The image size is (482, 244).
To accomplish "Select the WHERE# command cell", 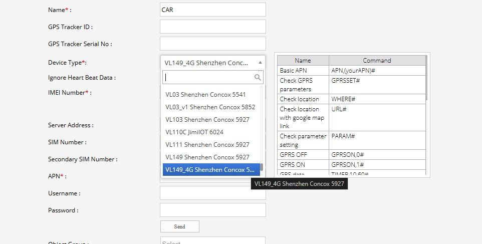I will (377, 99).
